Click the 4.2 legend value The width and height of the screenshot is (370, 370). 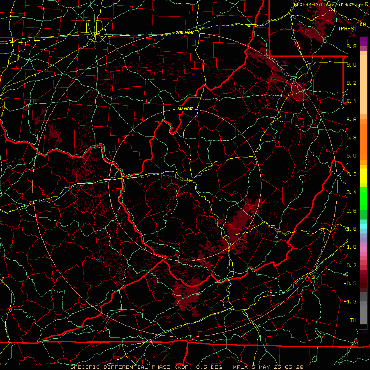coord(351,174)
